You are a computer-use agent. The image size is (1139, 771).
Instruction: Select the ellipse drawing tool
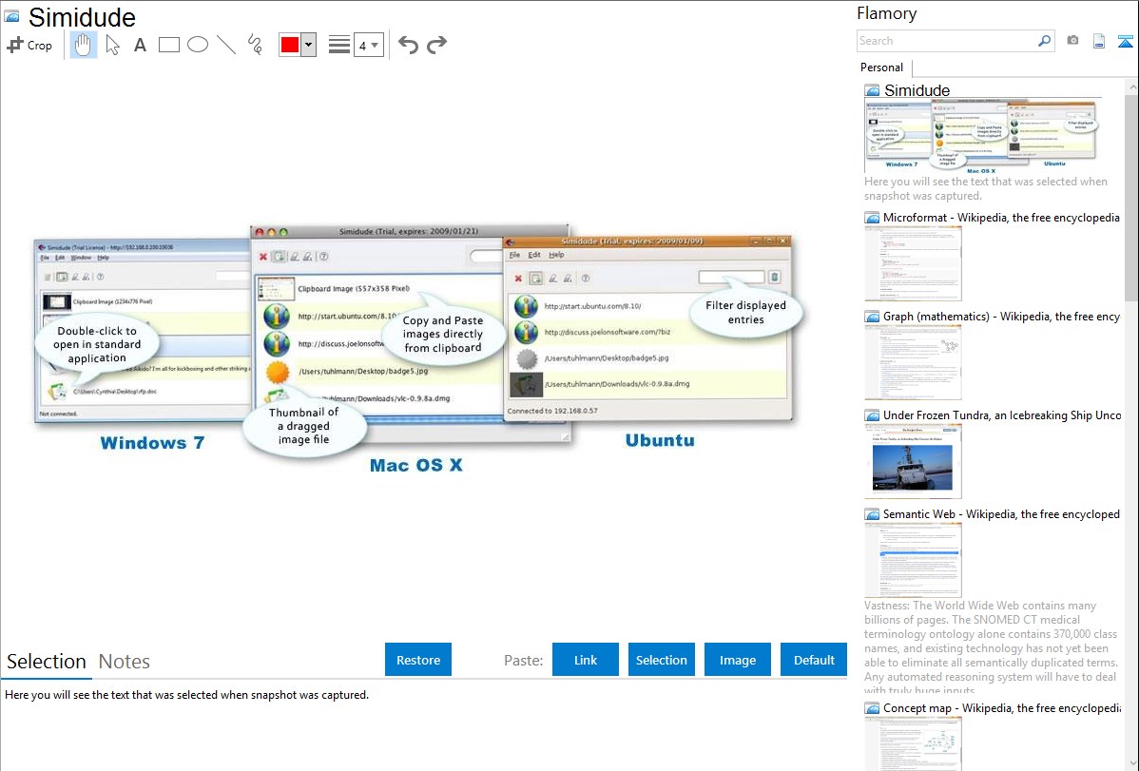pyautogui.click(x=198, y=45)
